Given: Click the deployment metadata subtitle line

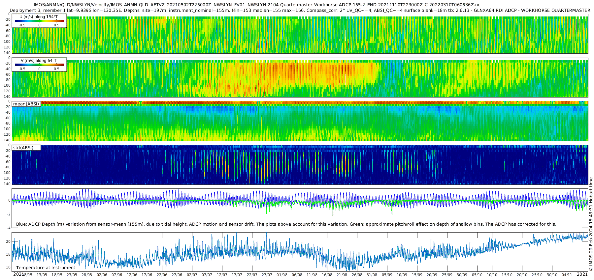Looking at the screenshot, I should [300, 10].
